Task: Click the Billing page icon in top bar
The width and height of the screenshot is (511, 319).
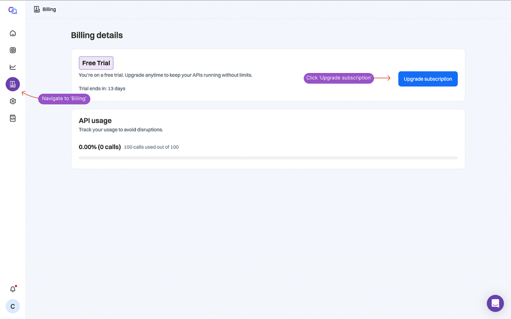Action: [35, 9]
